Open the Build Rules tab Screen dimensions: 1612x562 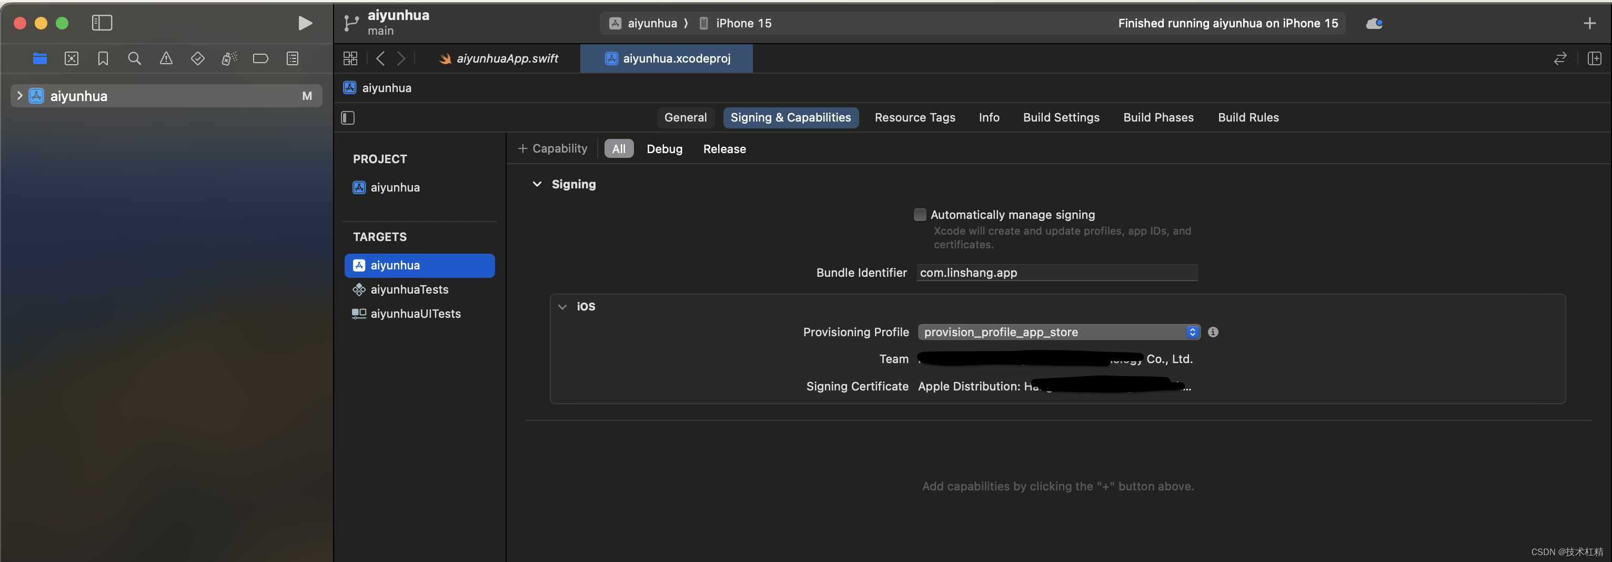pyautogui.click(x=1248, y=118)
